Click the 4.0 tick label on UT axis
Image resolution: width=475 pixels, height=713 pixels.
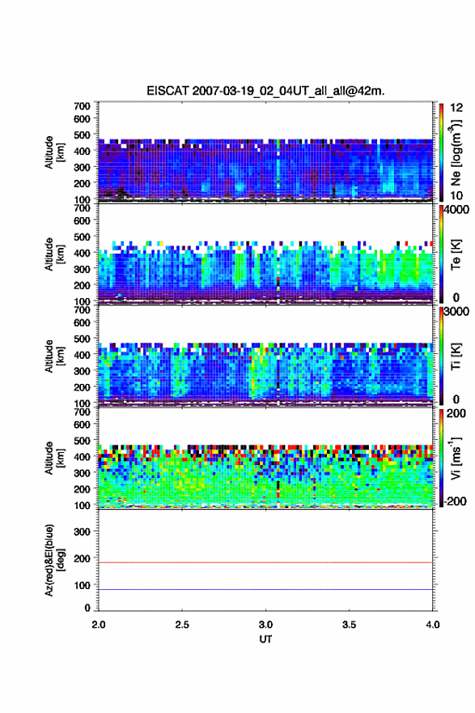[432, 625]
